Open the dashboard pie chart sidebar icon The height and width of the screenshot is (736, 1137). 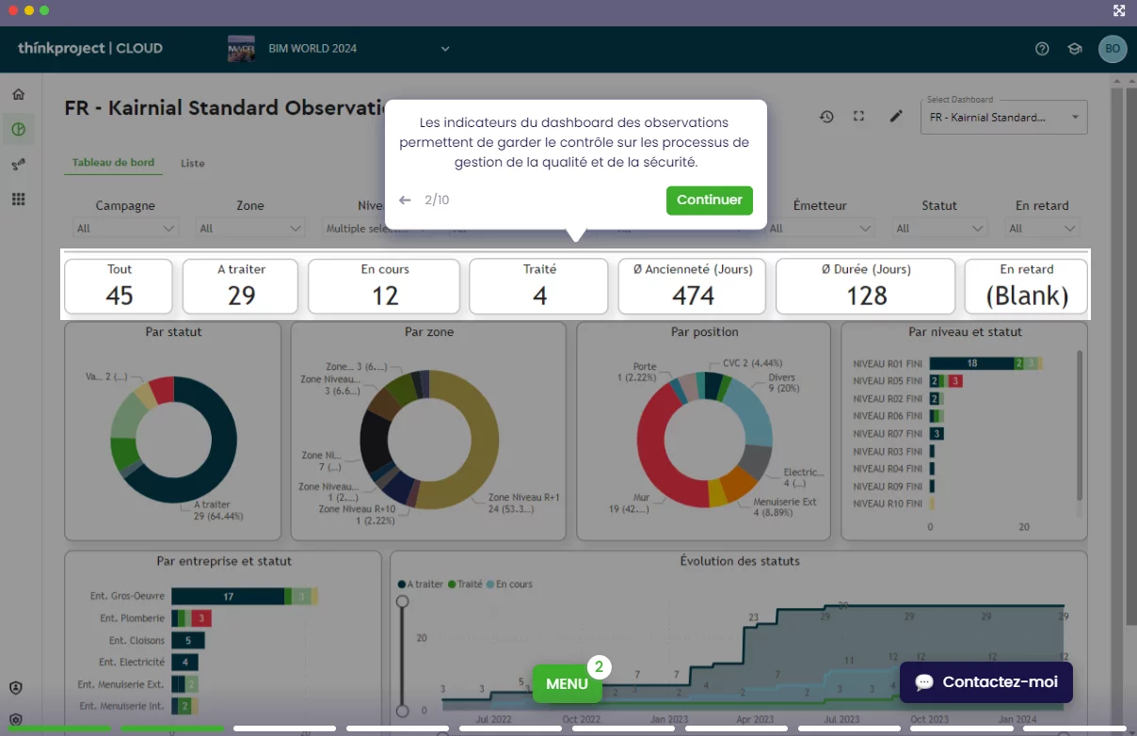19,129
